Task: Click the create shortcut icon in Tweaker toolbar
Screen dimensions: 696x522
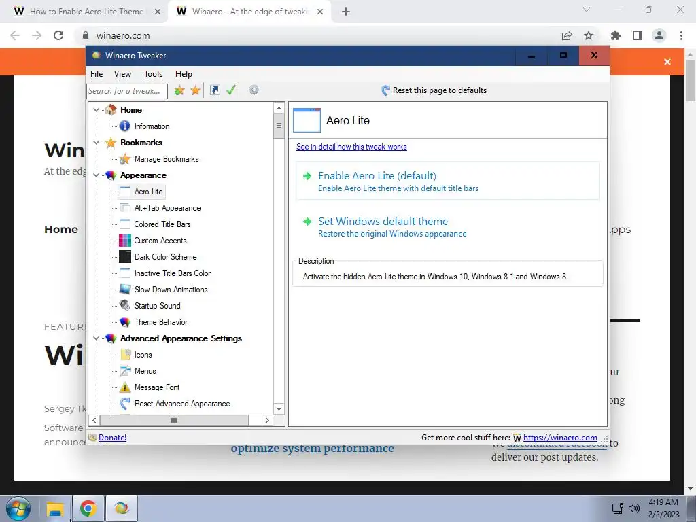Action: pos(215,90)
